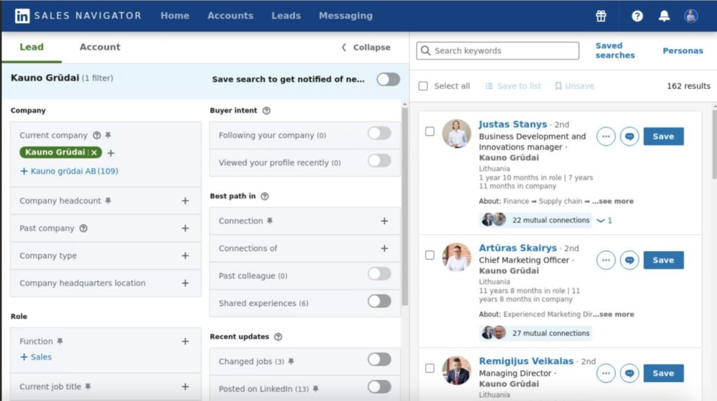Expand Past company filter
The image size is (717, 401).
tap(185, 228)
